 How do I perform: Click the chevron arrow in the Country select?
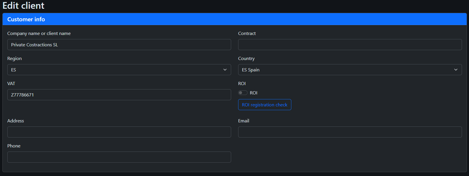[456, 70]
